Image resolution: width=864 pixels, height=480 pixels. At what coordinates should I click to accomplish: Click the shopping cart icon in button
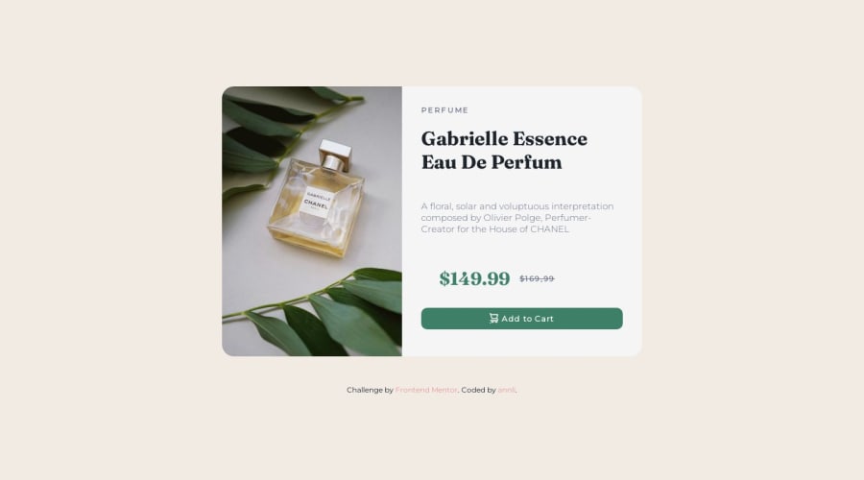coord(493,318)
